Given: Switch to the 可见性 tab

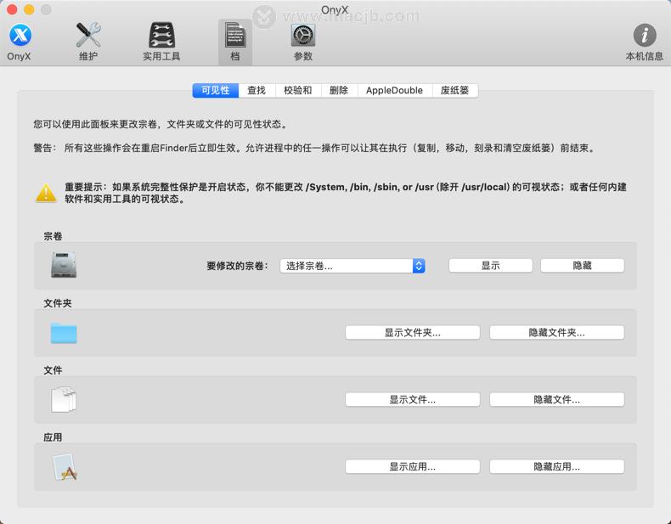Looking at the screenshot, I should coord(215,90).
